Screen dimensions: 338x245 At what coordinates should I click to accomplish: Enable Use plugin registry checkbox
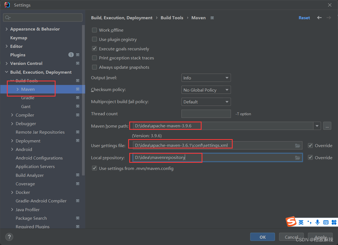pyautogui.click(x=94, y=39)
